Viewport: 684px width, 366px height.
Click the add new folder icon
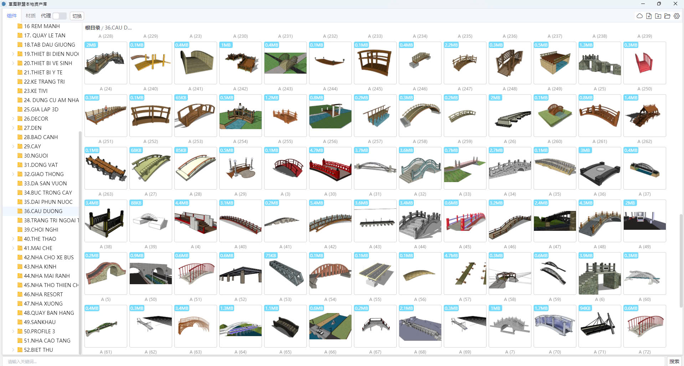658,16
